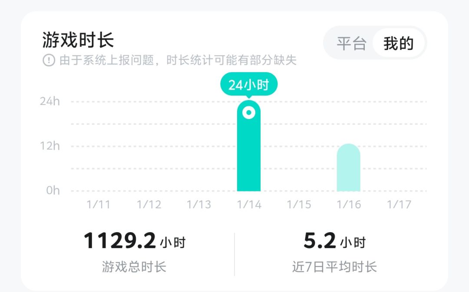The height and width of the screenshot is (292, 469).
Task: Tap the 1/13 date label
Action: tap(199, 204)
